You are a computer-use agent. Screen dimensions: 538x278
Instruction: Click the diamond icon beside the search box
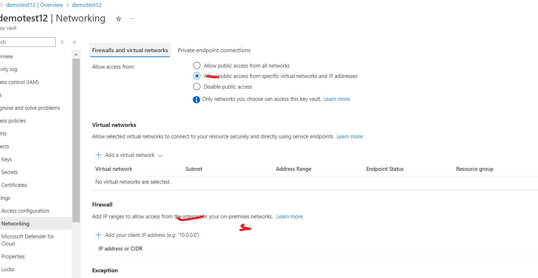coord(62,42)
